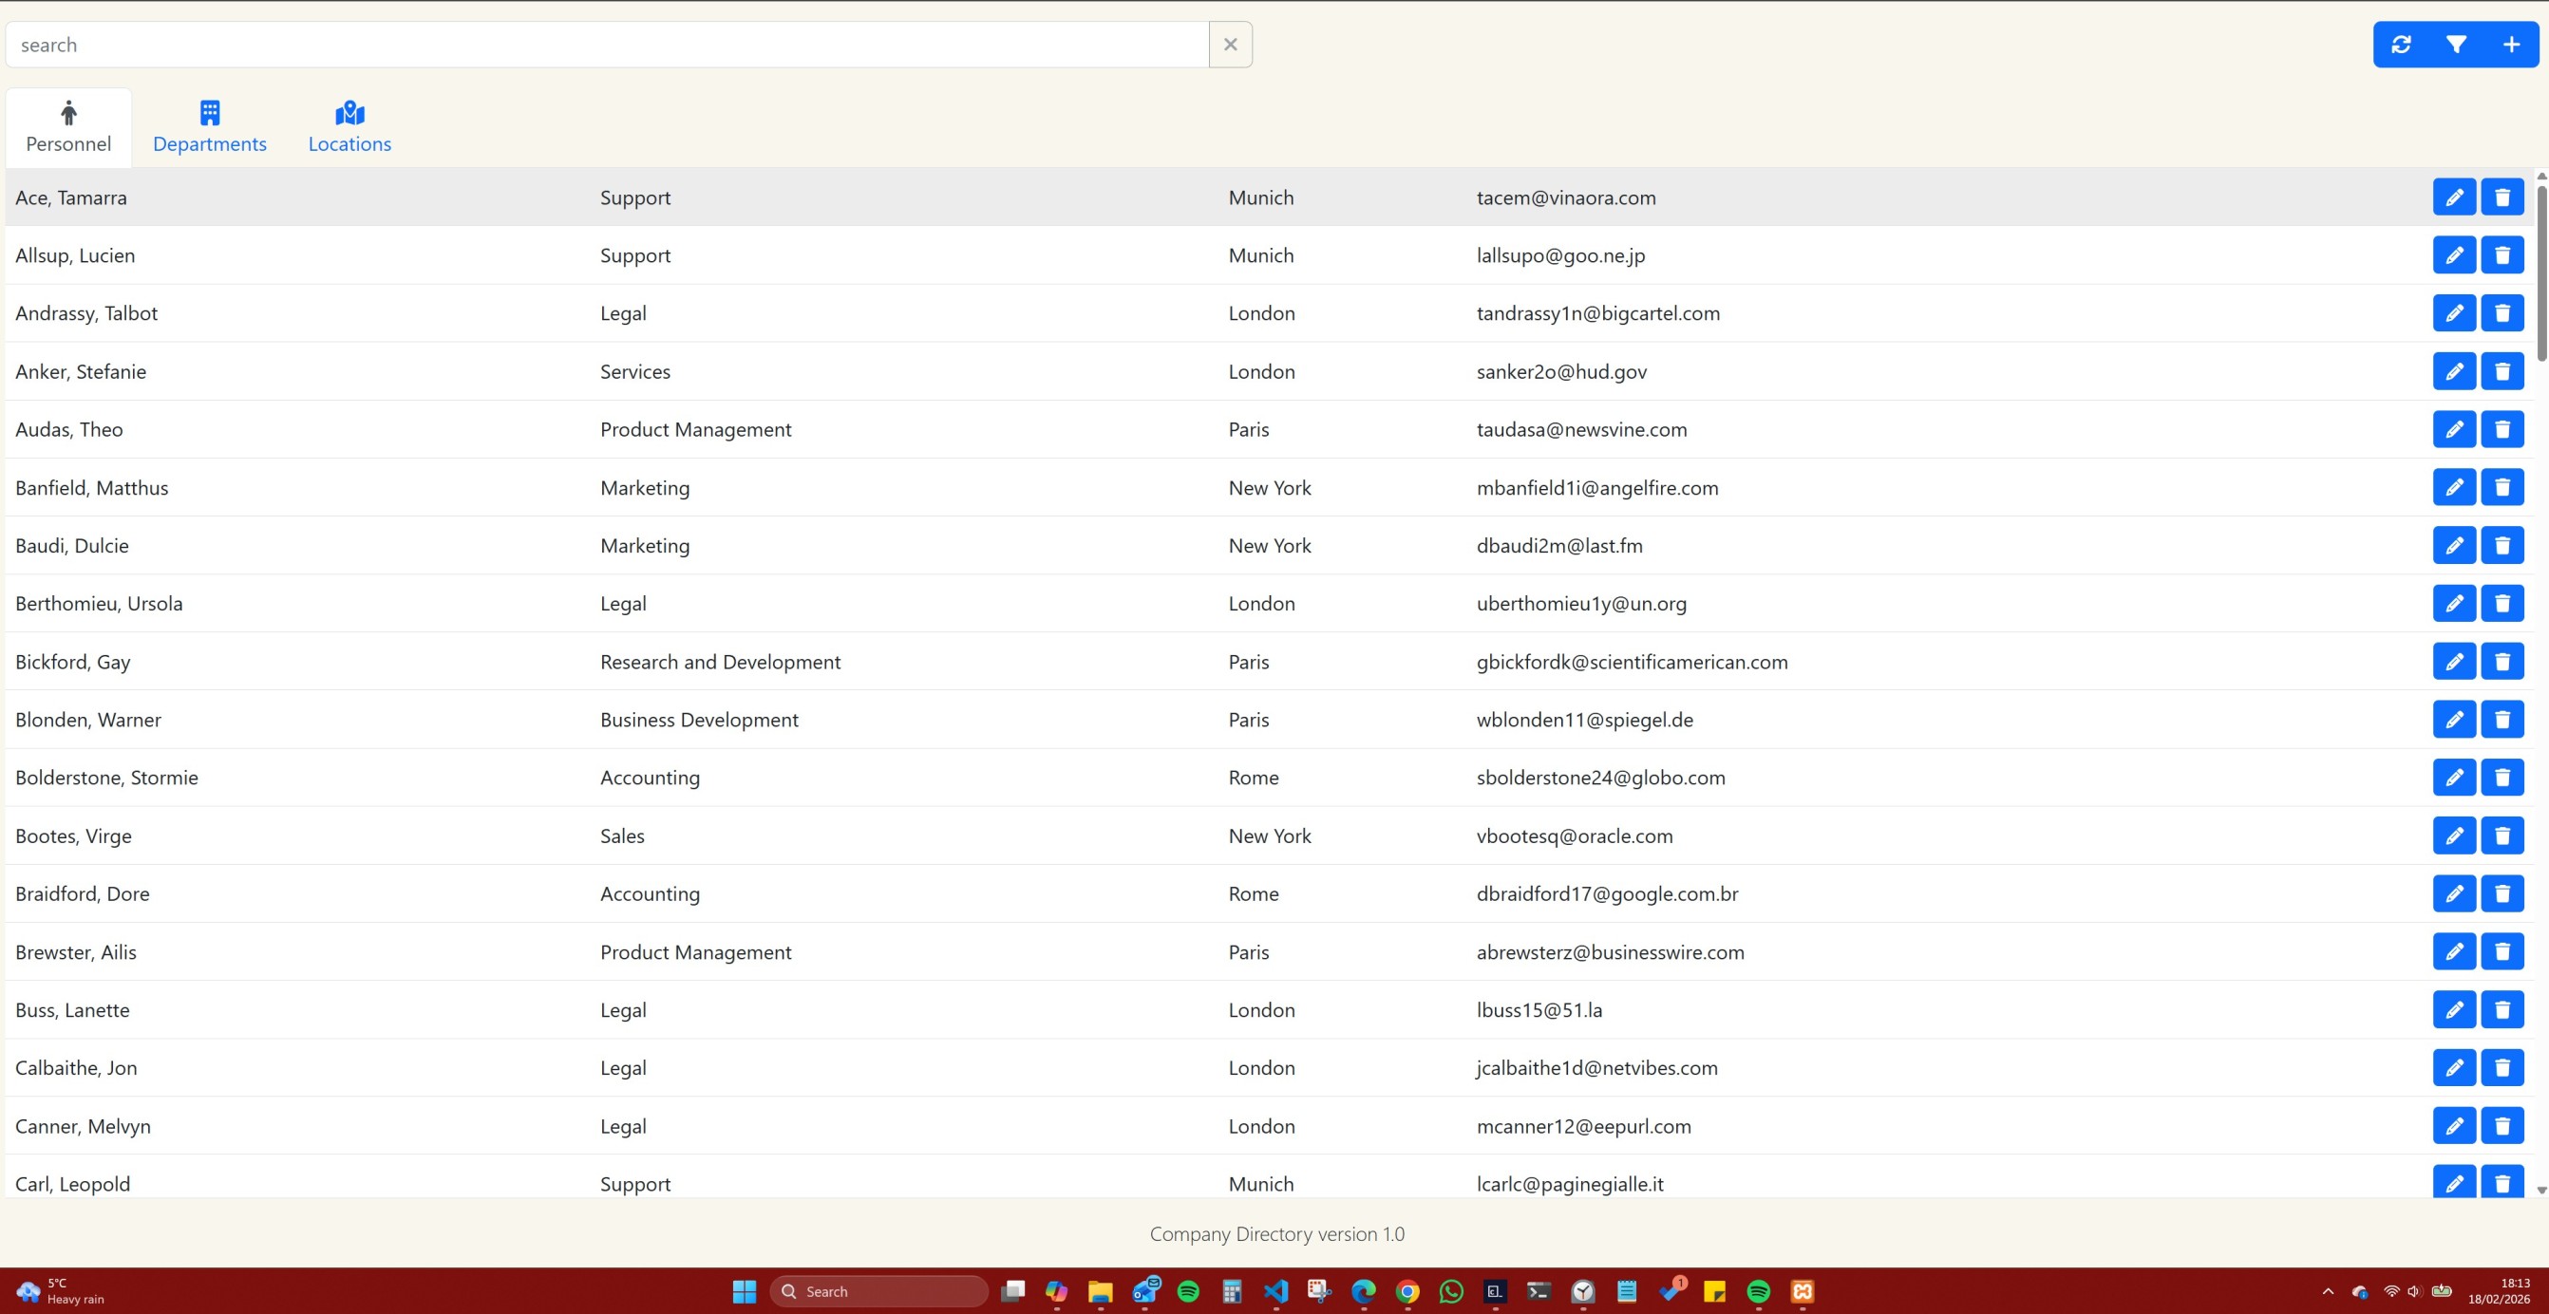Screen dimensions: 2549x1314
Task: Refresh the personnel list
Action: [x=2403, y=44]
